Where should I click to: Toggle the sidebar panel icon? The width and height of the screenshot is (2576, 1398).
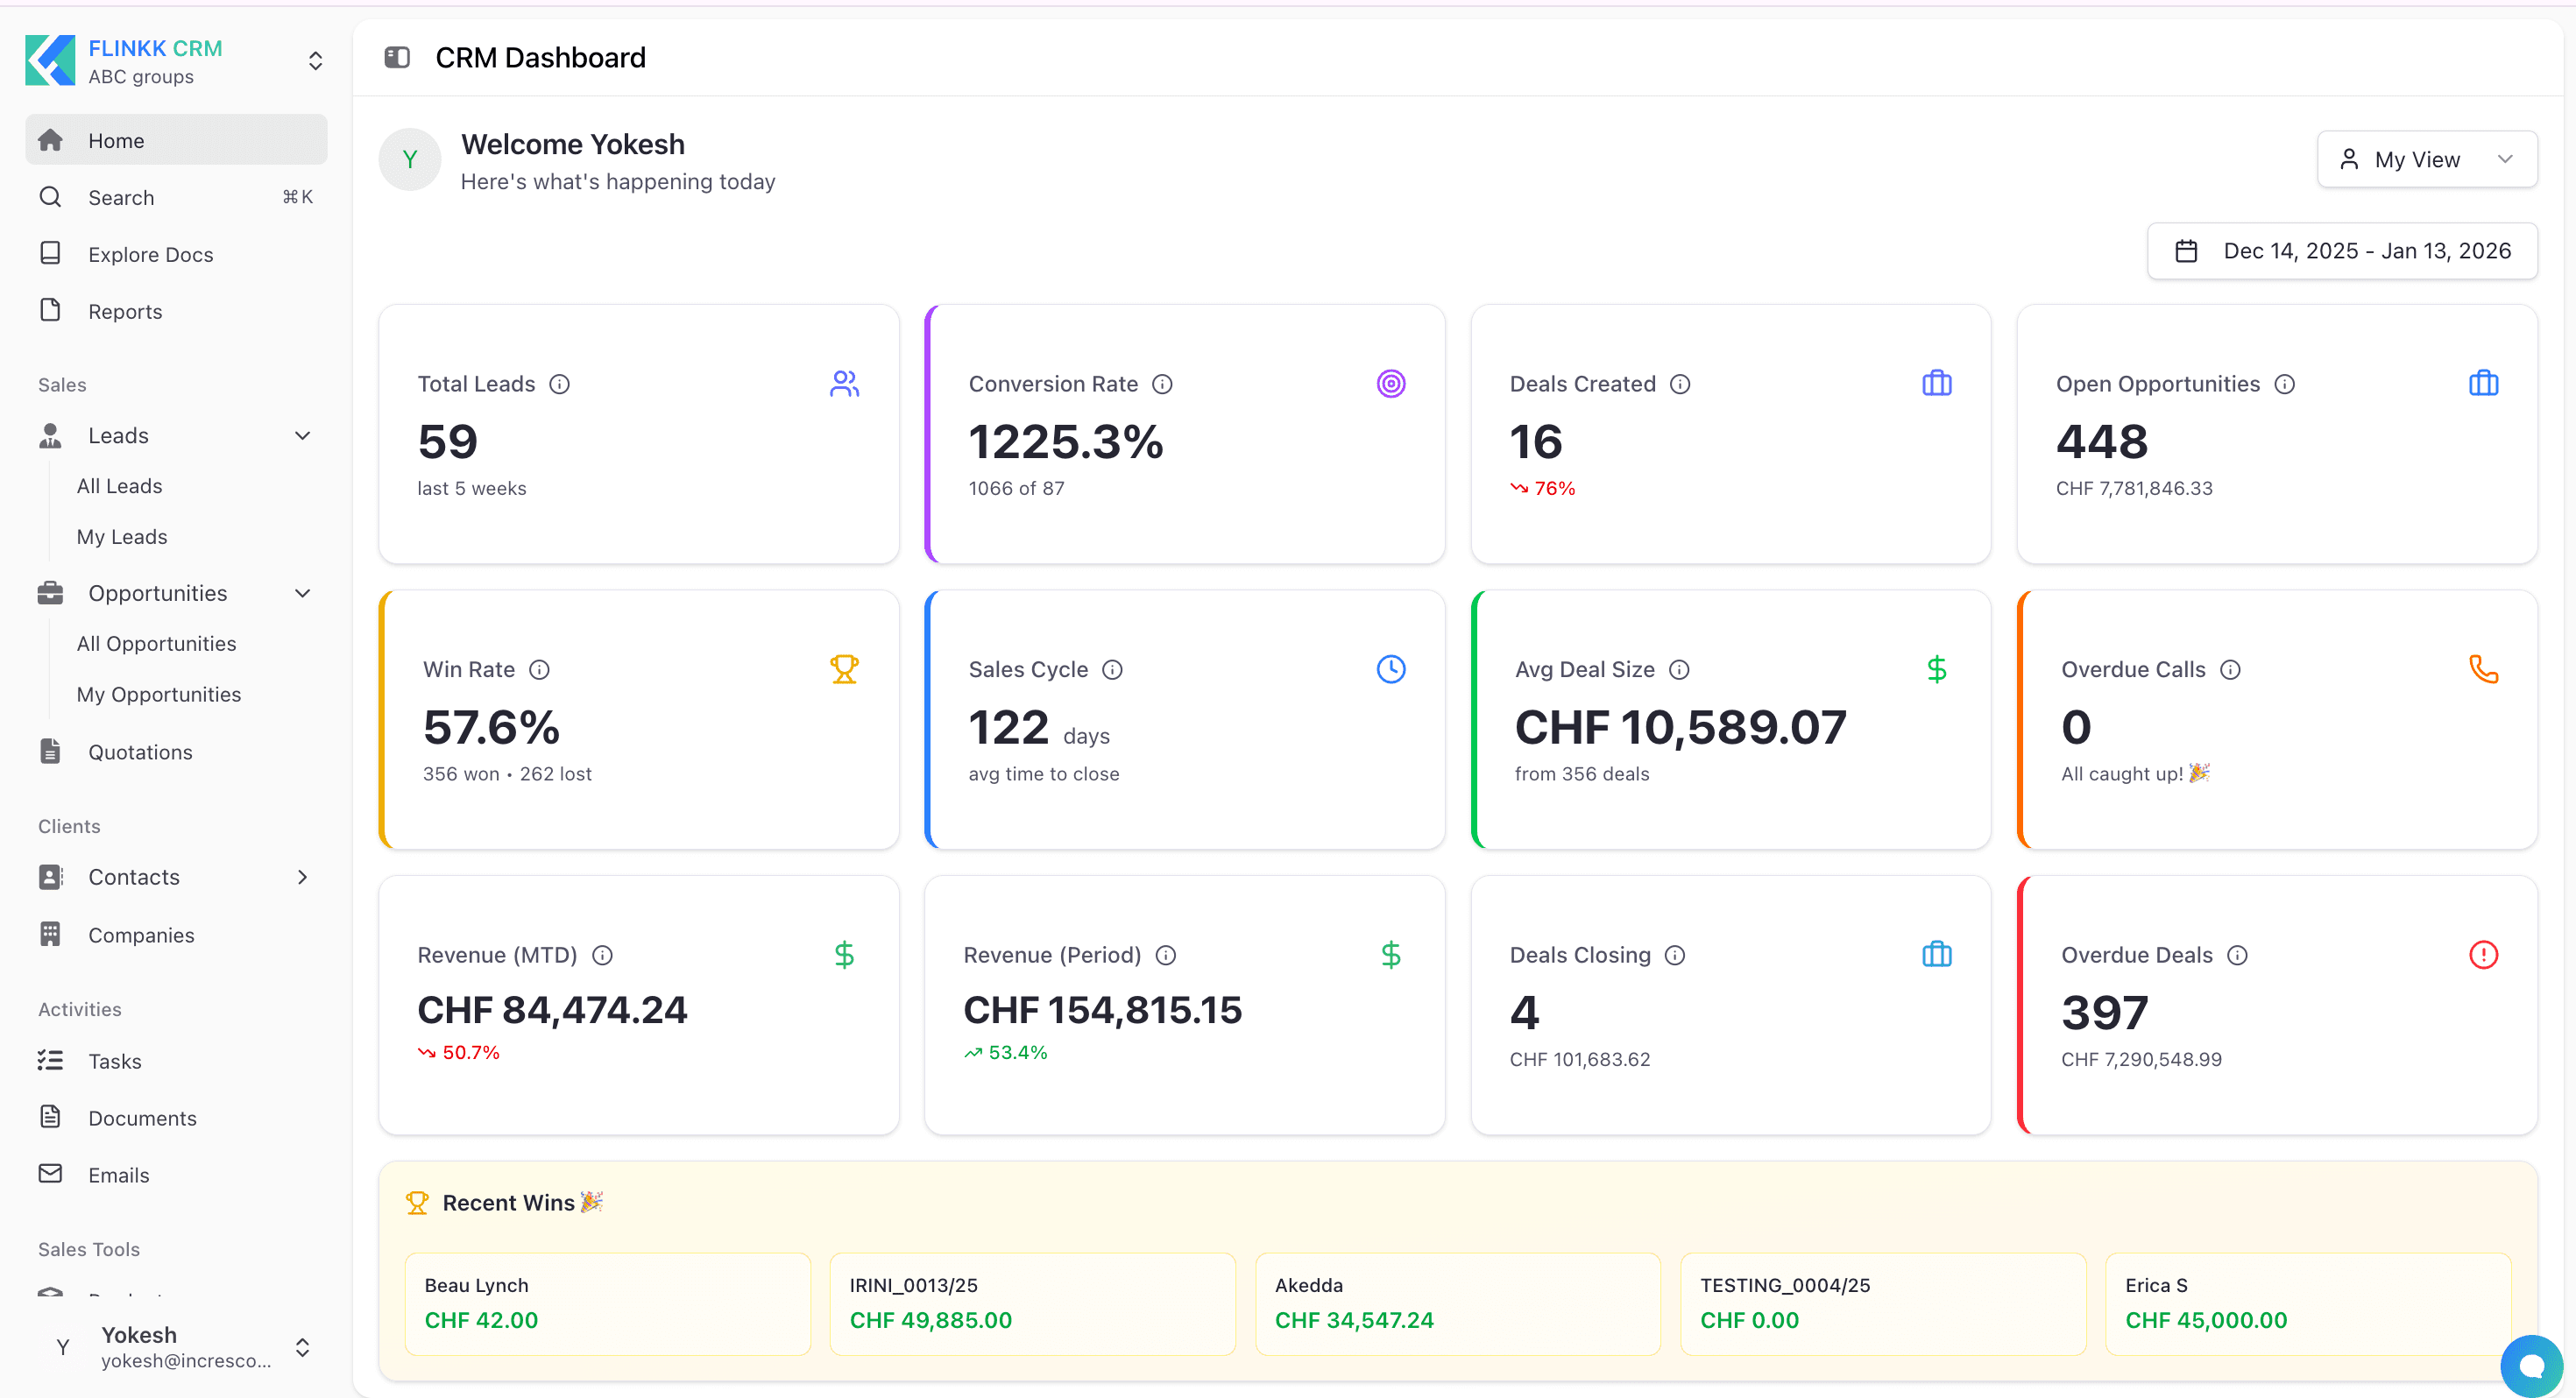(397, 58)
